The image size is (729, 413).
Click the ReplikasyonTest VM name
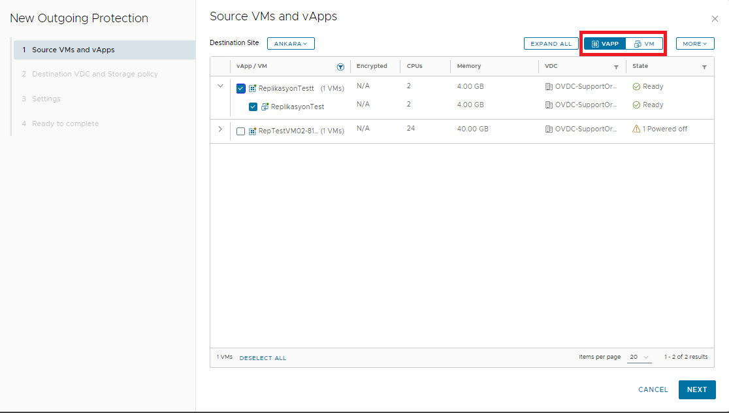(298, 107)
